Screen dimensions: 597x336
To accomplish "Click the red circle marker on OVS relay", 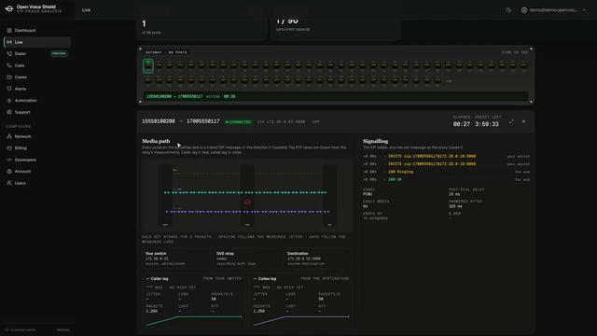I will coord(247,202).
